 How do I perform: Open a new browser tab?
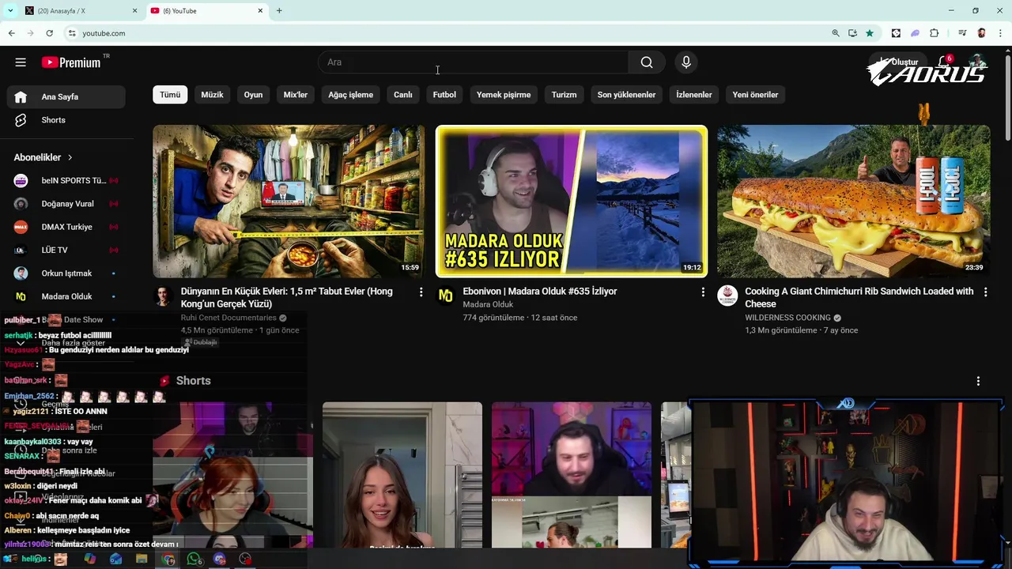click(x=279, y=10)
